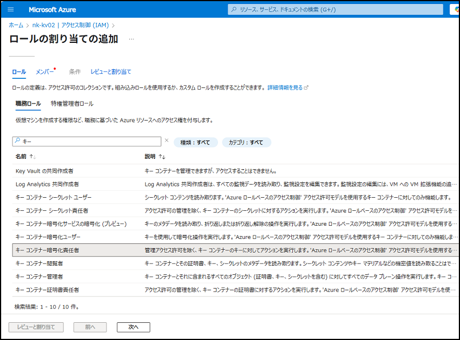Screen dimensions: 460x340
Task: Select キー コンテナー閲覧者 role
Action: [x=235, y=263]
